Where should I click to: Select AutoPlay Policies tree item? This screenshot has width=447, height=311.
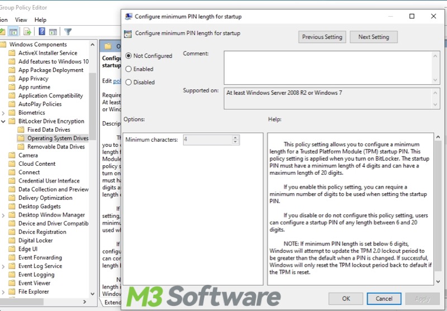pyautogui.click(x=40, y=104)
